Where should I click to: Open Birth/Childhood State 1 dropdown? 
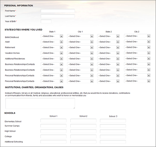tap(52, 36)
